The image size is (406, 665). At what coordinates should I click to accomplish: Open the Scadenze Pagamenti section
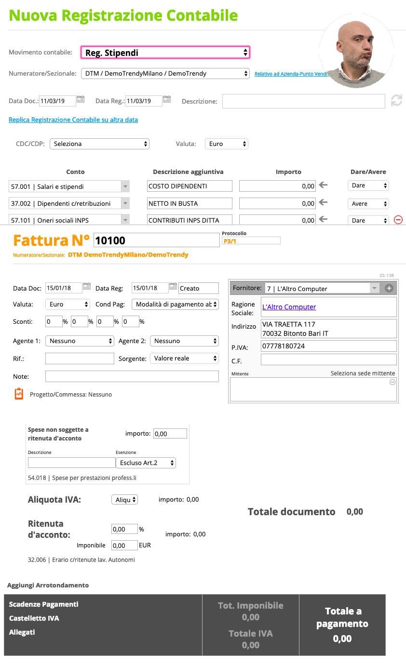click(x=43, y=604)
